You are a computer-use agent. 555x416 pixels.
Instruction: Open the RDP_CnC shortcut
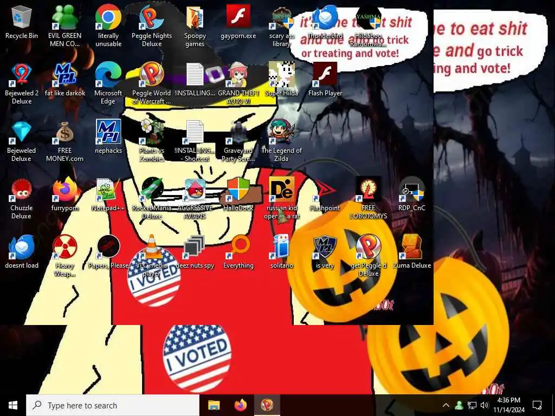tap(412, 194)
